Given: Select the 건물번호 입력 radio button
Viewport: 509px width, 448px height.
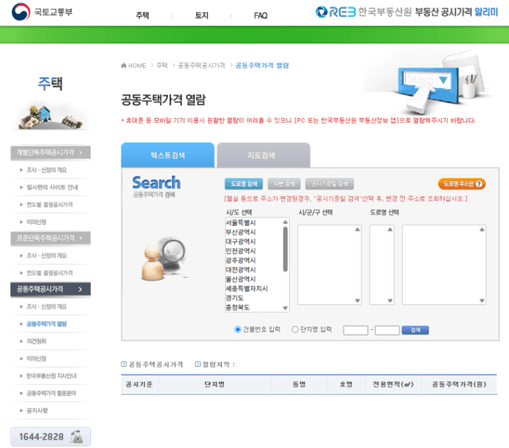Looking at the screenshot, I should [238, 329].
